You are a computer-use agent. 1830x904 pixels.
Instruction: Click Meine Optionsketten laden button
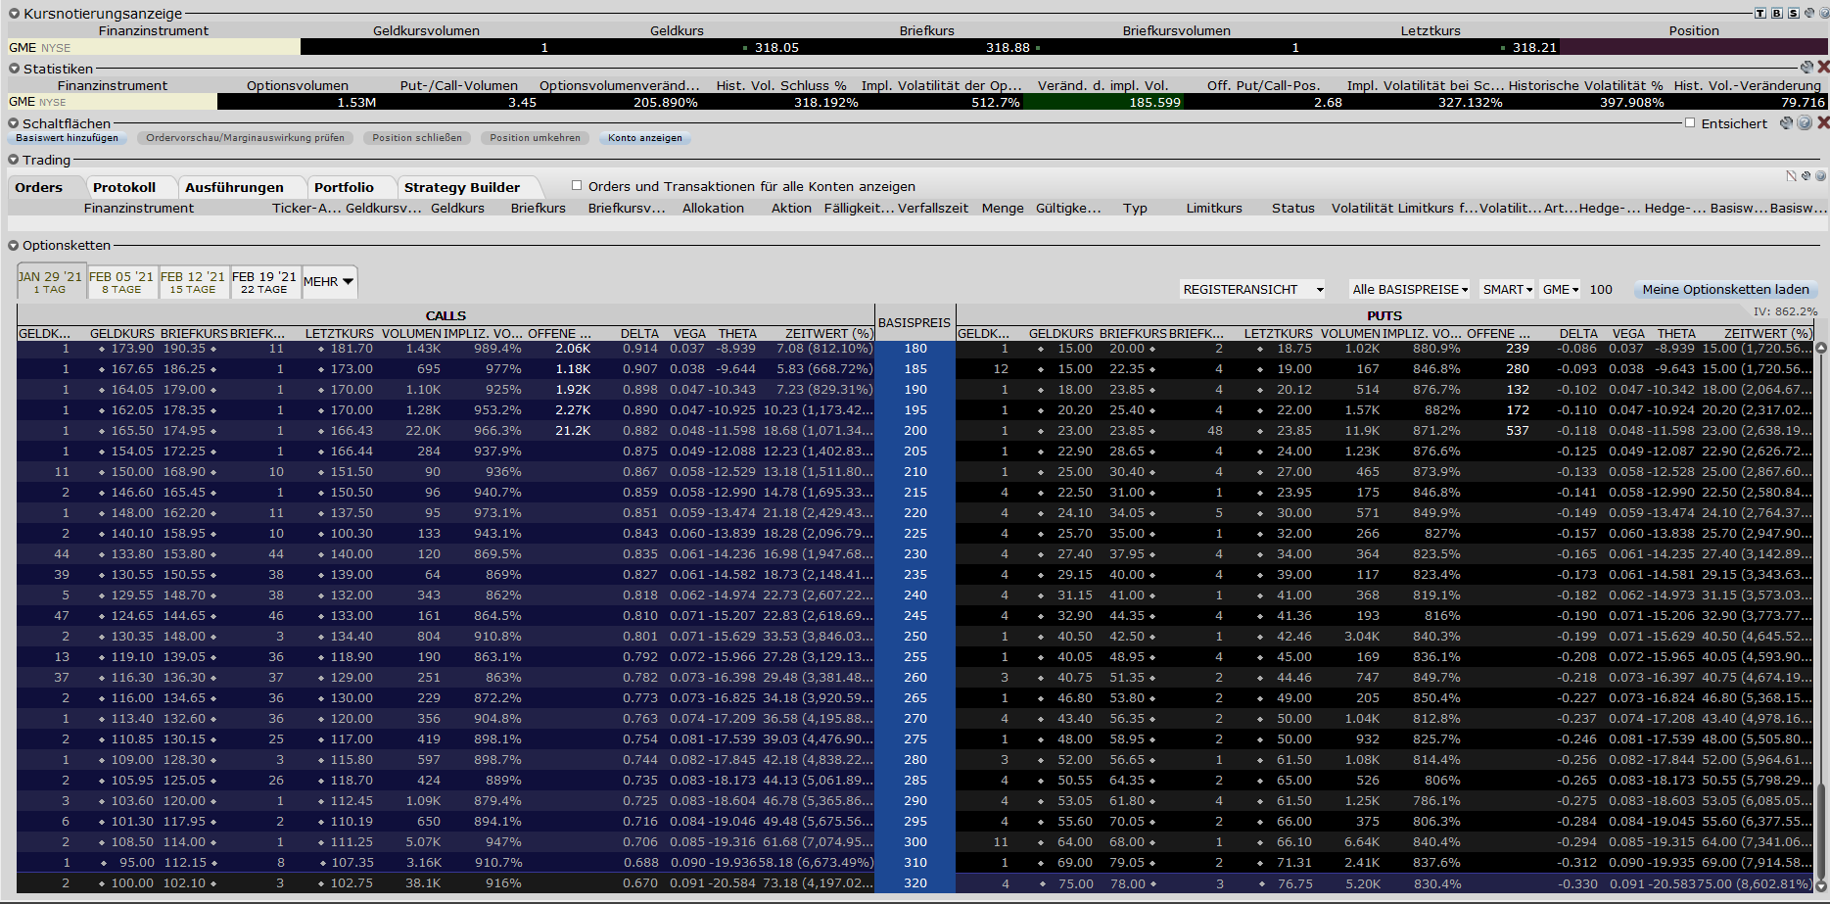click(1726, 290)
